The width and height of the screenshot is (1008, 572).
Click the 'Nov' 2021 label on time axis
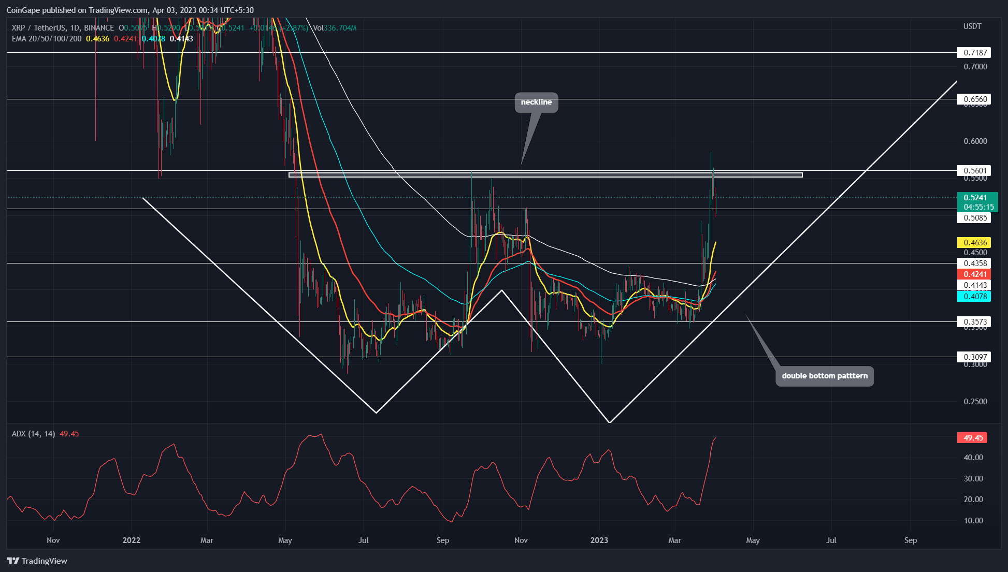coord(53,540)
